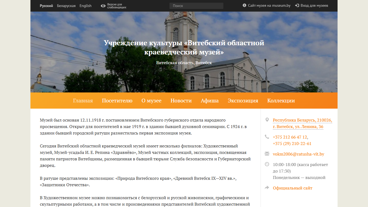
Task: Open the Экспозиция section
Action: pyautogui.click(x=243, y=101)
